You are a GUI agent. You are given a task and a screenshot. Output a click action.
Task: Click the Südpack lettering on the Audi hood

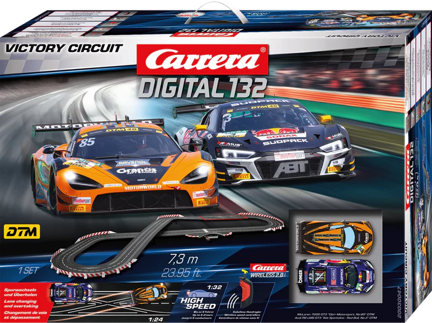click(x=285, y=142)
